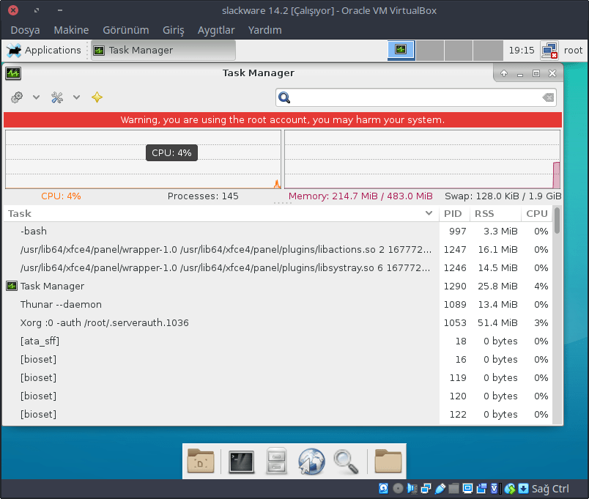Open the Giriş menu
This screenshot has height=499, width=589.
(173, 30)
